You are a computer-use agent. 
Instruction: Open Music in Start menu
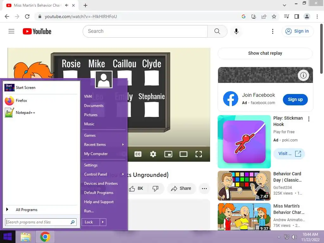89,124
